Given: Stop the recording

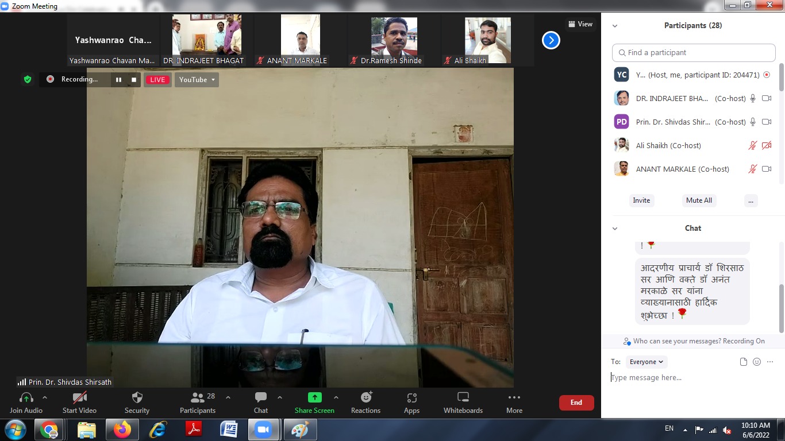Looking at the screenshot, I should [x=134, y=80].
